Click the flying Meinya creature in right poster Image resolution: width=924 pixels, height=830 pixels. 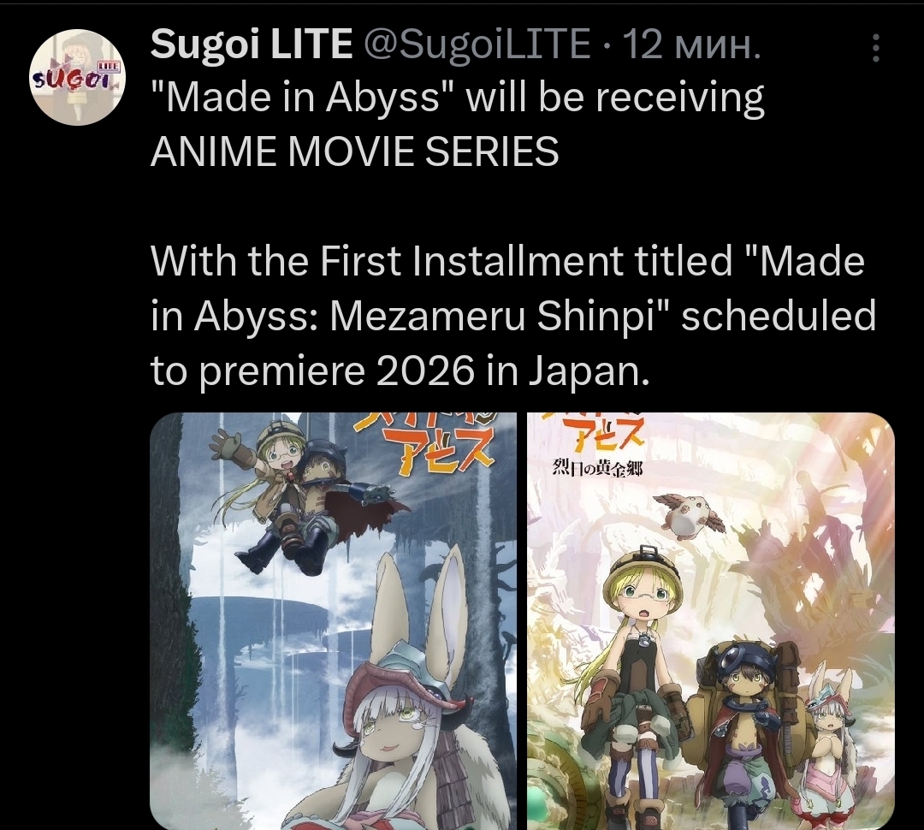(x=690, y=513)
